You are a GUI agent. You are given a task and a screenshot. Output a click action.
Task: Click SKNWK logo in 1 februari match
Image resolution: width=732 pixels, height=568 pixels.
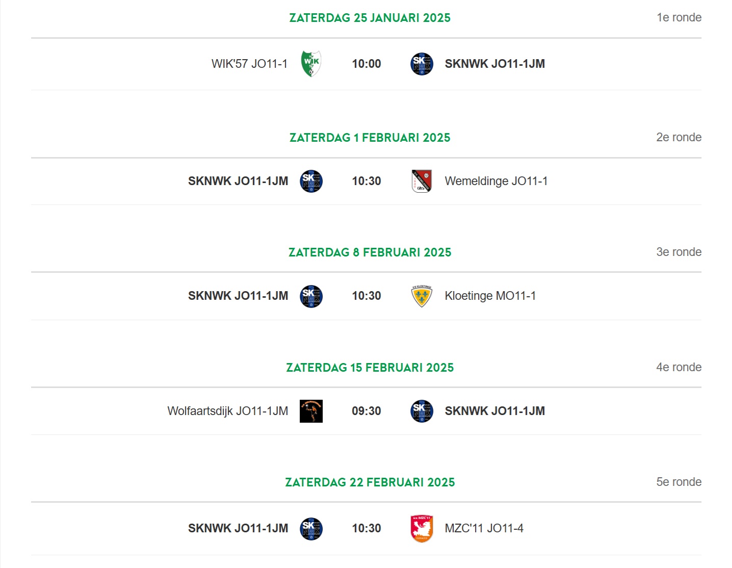[x=311, y=181]
